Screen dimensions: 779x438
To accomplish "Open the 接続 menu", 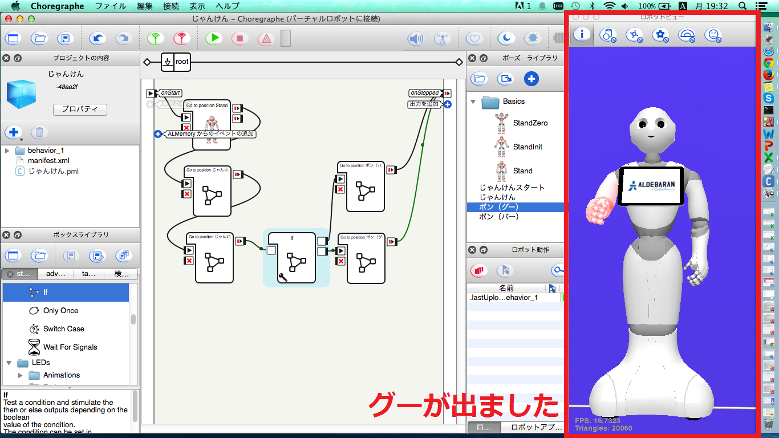I will pos(171,6).
